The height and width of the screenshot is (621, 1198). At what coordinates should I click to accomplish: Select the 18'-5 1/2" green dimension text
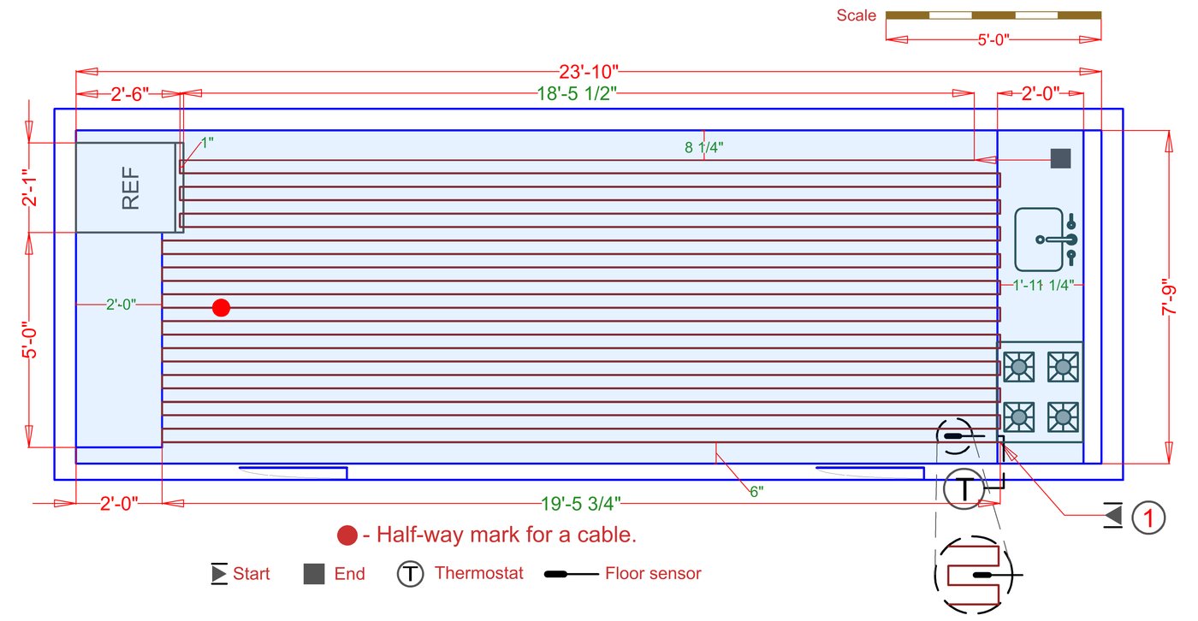coord(577,94)
